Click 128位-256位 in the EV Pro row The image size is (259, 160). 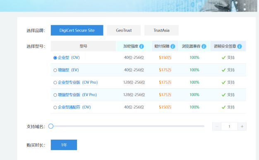134,95
